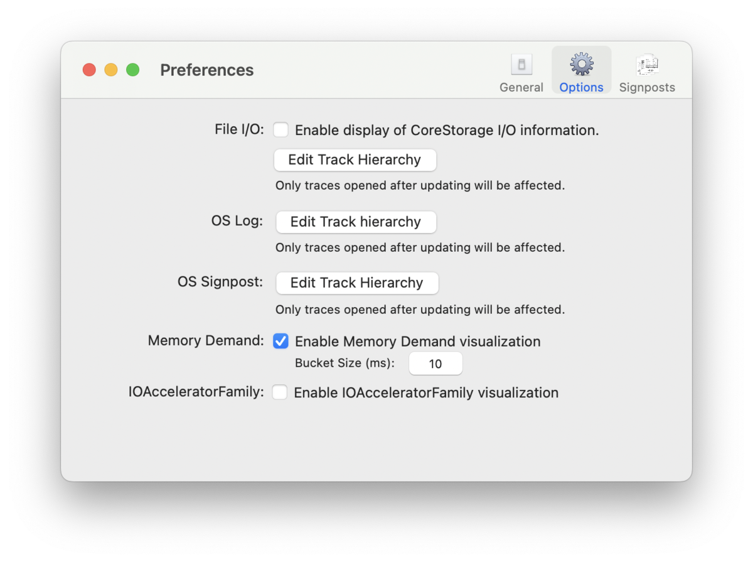Edit Track hierarchy for OS Log
The width and height of the screenshot is (753, 562).
[356, 222]
